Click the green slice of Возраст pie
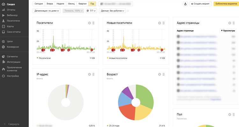 pyautogui.click(x=145, y=95)
